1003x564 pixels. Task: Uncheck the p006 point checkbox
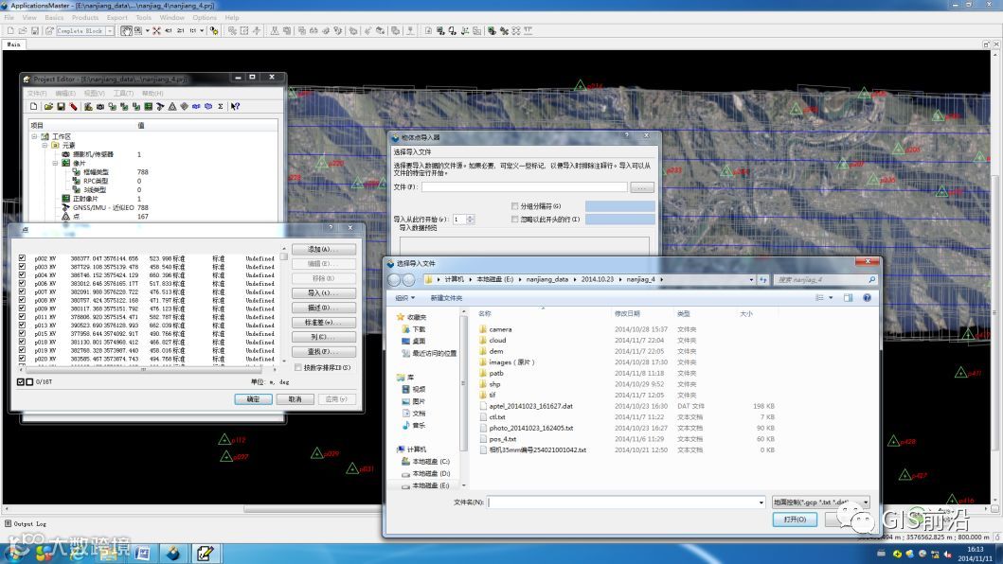point(22,283)
